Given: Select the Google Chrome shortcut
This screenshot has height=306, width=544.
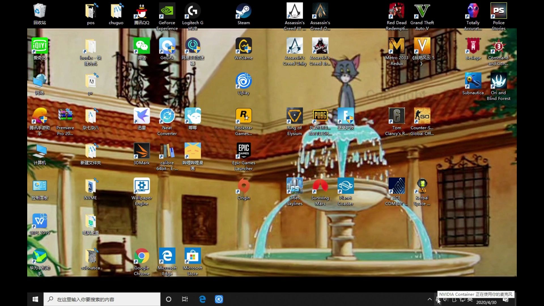Looking at the screenshot, I should (x=142, y=262).
